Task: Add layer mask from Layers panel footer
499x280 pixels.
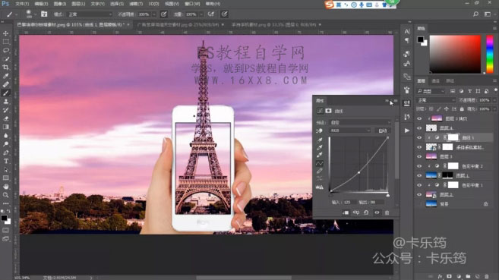Action: [x=450, y=276]
